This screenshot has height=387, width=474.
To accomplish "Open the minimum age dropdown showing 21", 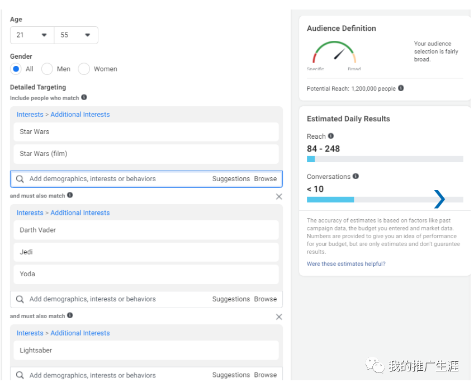I will (x=32, y=35).
